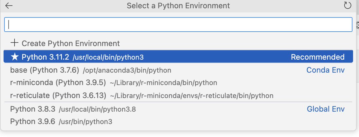Click the star icon on Python 3.11.2
This screenshot has width=359, height=137.
[14, 57]
